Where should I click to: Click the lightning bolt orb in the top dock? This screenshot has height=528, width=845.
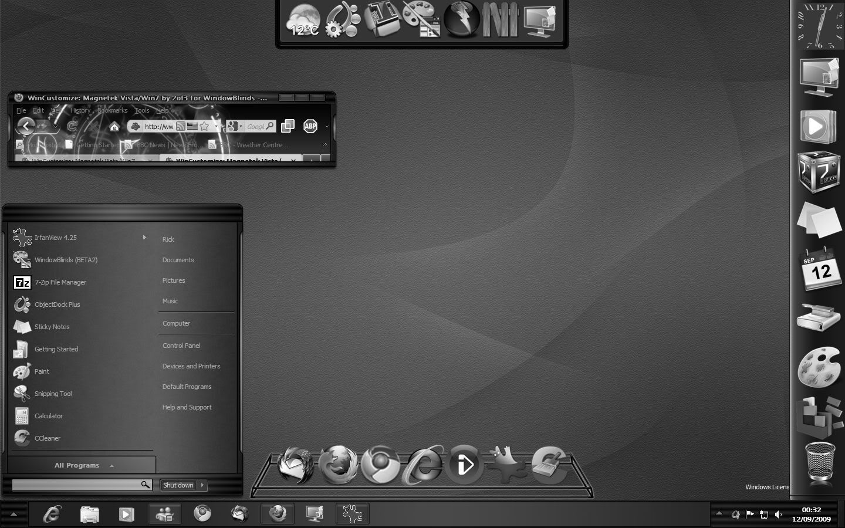pyautogui.click(x=461, y=19)
